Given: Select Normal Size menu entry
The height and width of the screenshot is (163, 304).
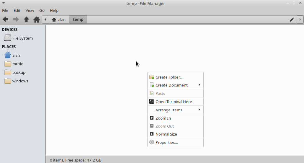Looking at the screenshot, I should click(x=166, y=134).
